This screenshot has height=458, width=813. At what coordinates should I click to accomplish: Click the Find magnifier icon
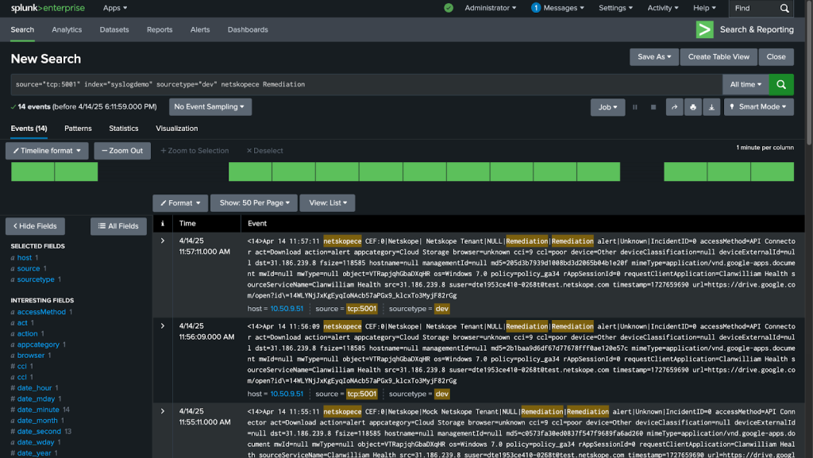784,8
